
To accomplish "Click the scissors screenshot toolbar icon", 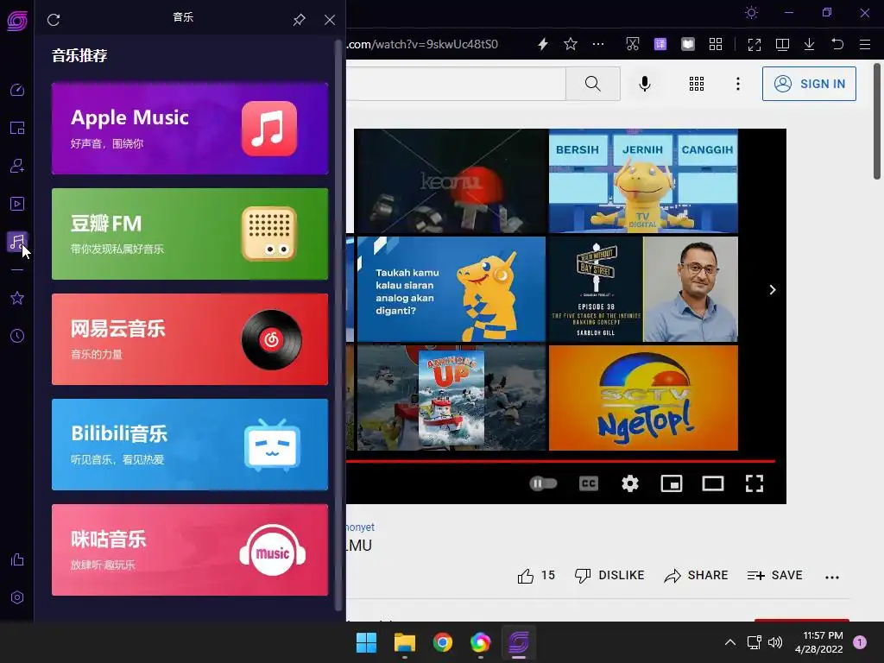I will coord(633,44).
